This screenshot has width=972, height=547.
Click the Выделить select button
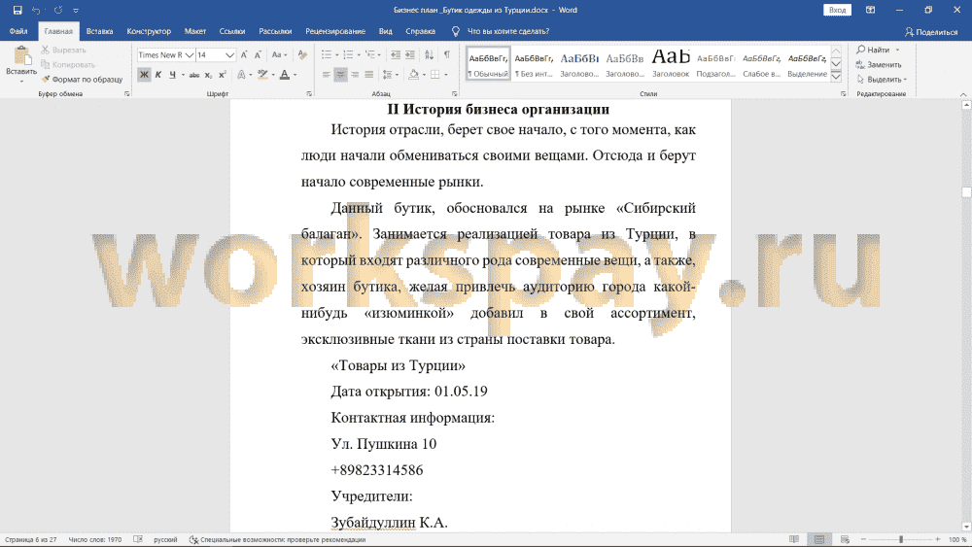(882, 80)
